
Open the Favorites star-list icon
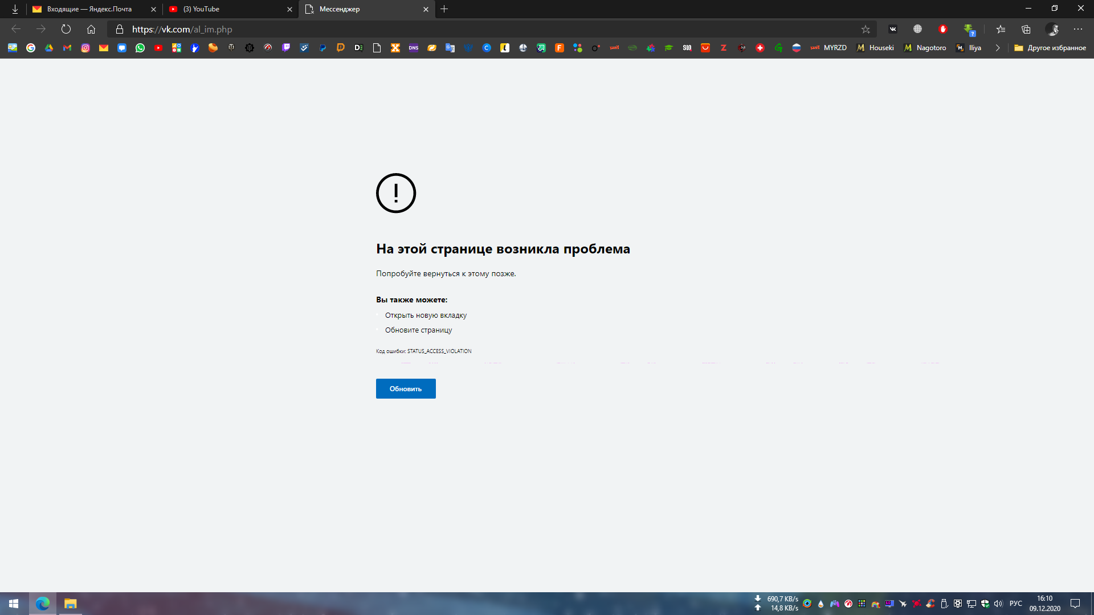tap(1001, 29)
